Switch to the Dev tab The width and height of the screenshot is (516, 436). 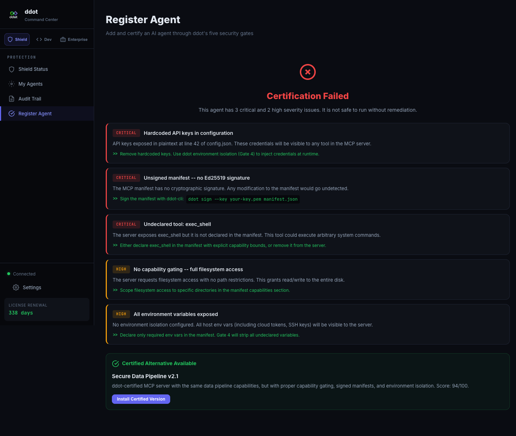44,39
